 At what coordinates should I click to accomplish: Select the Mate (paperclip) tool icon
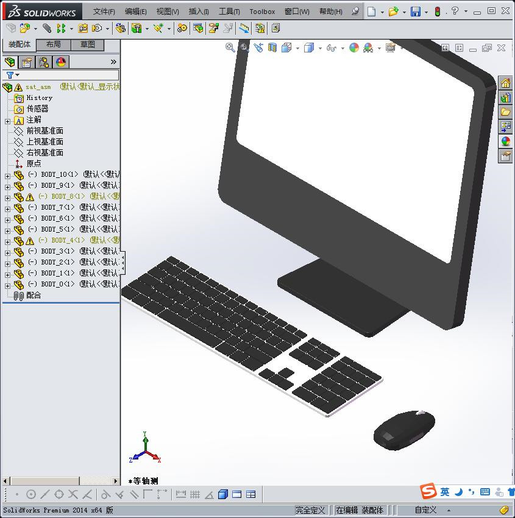coord(47,28)
